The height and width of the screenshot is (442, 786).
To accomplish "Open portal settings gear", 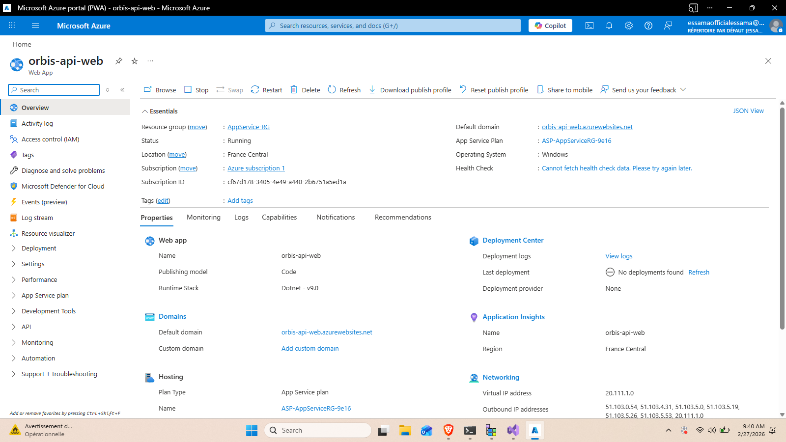I will pos(629,26).
